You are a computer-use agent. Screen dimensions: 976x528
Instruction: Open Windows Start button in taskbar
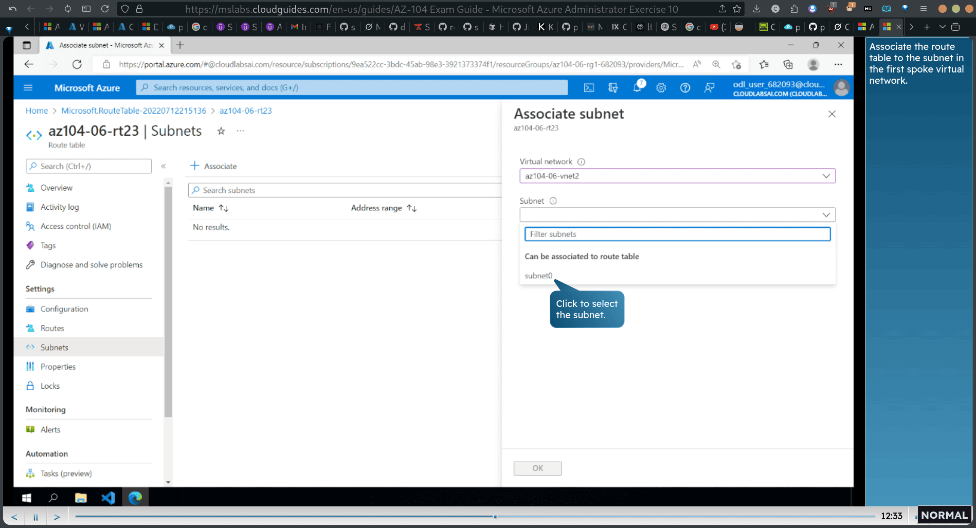[27, 498]
